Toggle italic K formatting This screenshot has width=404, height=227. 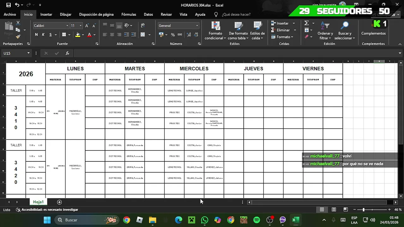(x=43, y=35)
